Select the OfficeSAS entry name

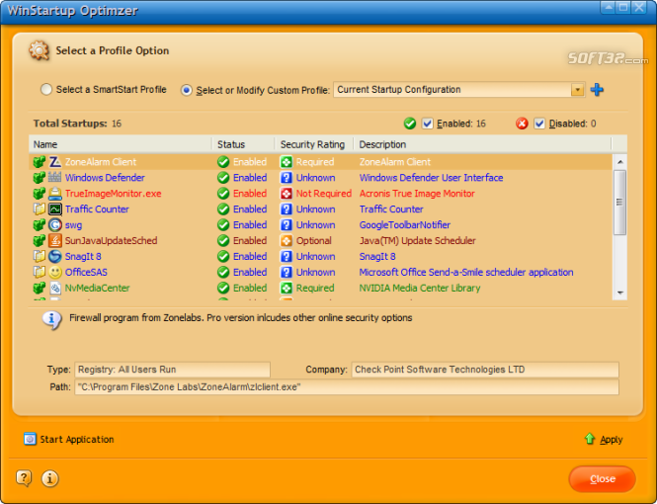[86, 273]
